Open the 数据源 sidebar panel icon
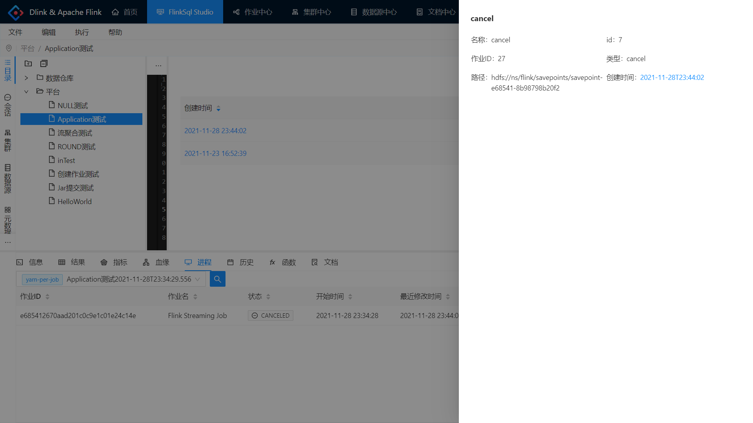This screenshot has height=423, width=753. pyautogui.click(x=7, y=179)
